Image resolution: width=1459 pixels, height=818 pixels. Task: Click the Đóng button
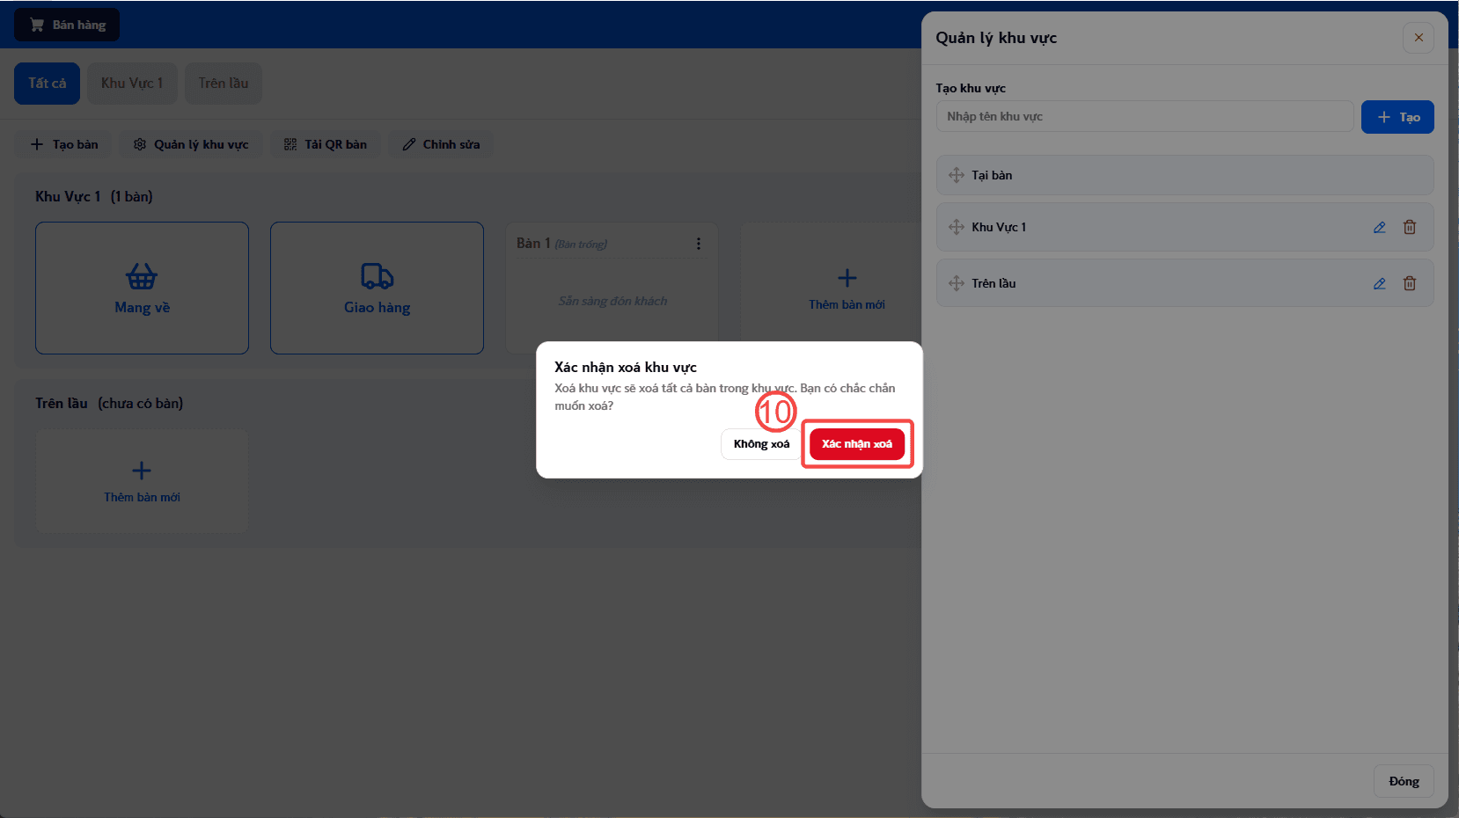[x=1404, y=781]
